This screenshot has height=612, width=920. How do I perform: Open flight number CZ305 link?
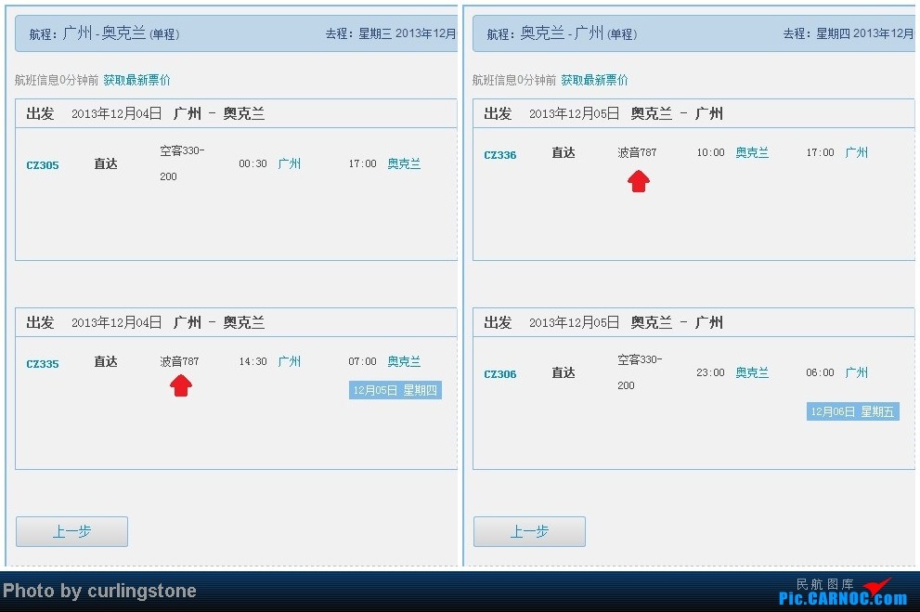[x=43, y=165]
